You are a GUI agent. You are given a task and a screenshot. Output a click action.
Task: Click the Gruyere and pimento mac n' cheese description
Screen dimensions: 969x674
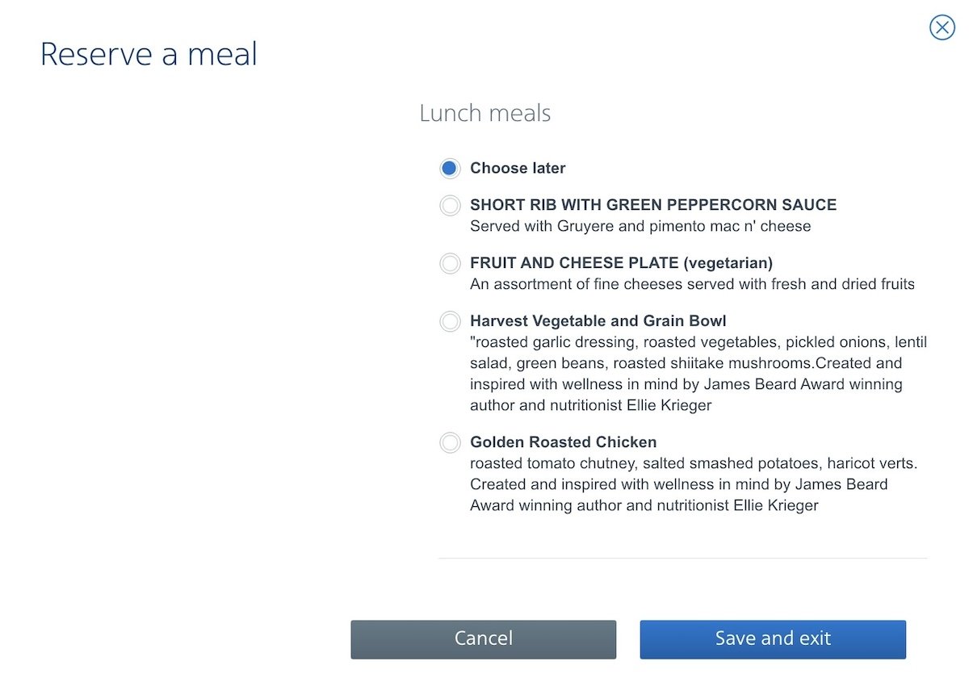(x=640, y=226)
